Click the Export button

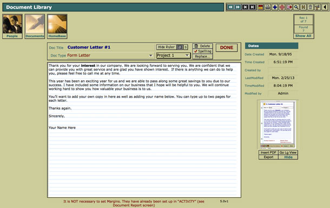(268, 157)
